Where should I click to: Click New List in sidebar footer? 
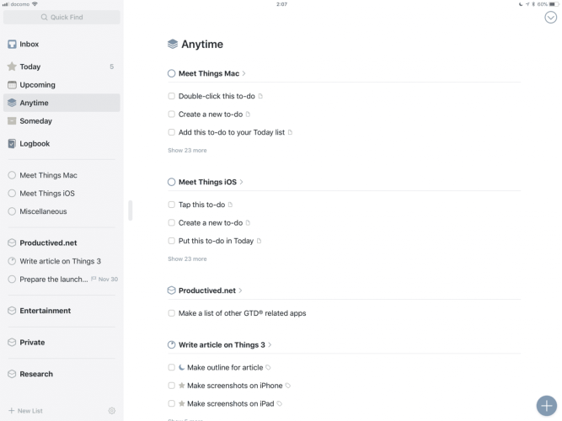(x=25, y=411)
